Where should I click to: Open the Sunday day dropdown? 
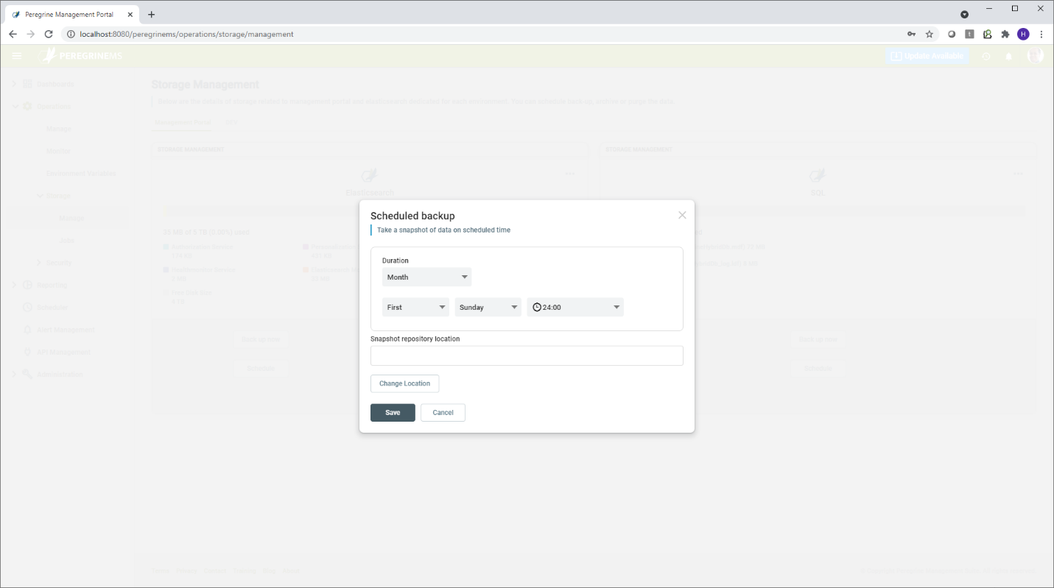pos(488,308)
